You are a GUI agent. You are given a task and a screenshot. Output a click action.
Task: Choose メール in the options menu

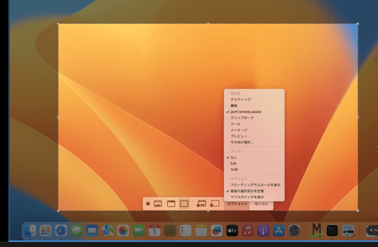(x=235, y=124)
